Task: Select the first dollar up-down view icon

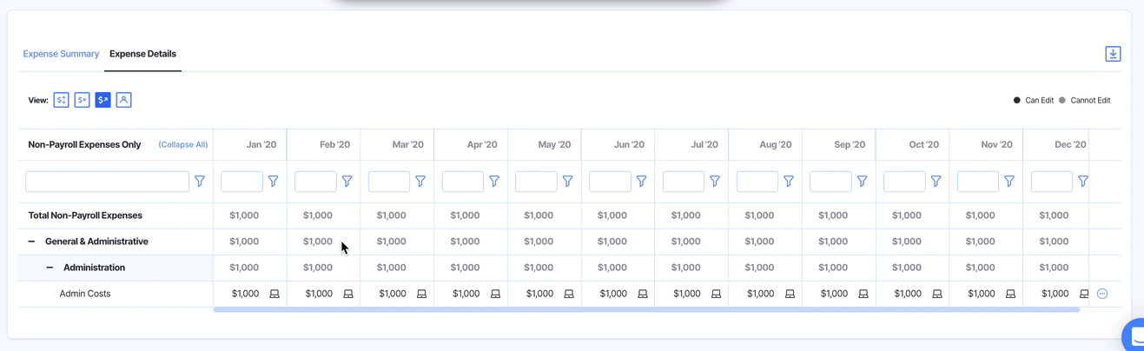Action: tap(61, 100)
